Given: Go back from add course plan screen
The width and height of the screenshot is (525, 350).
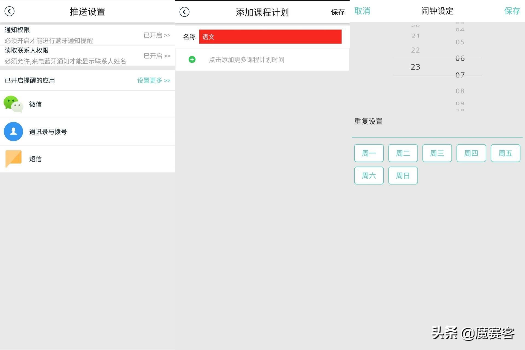Looking at the screenshot, I should click(x=184, y=12).
